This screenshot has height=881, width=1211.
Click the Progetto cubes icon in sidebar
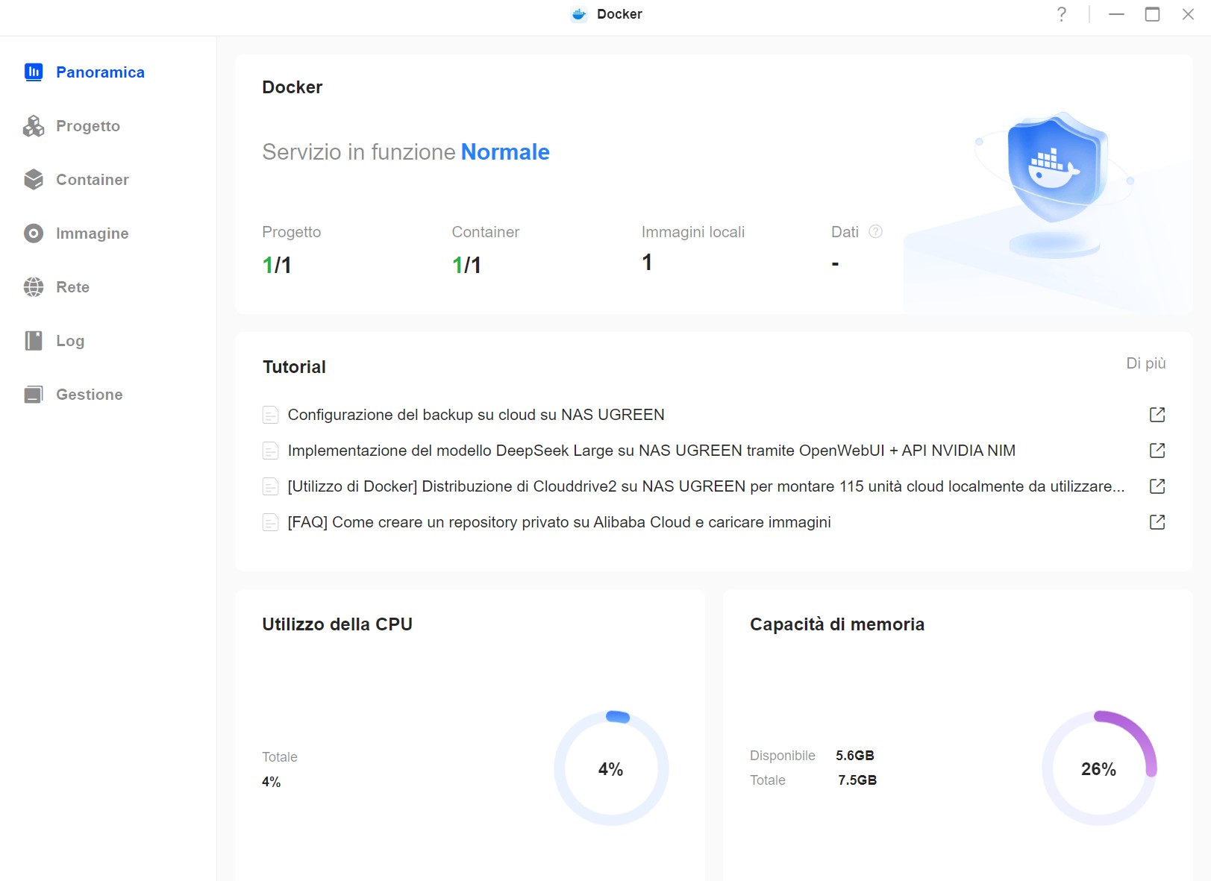point(34,126)
